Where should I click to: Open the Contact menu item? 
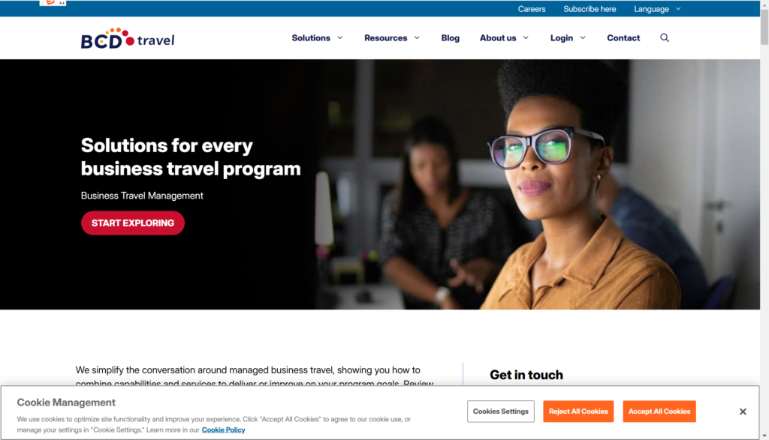(x=623, y=37)
